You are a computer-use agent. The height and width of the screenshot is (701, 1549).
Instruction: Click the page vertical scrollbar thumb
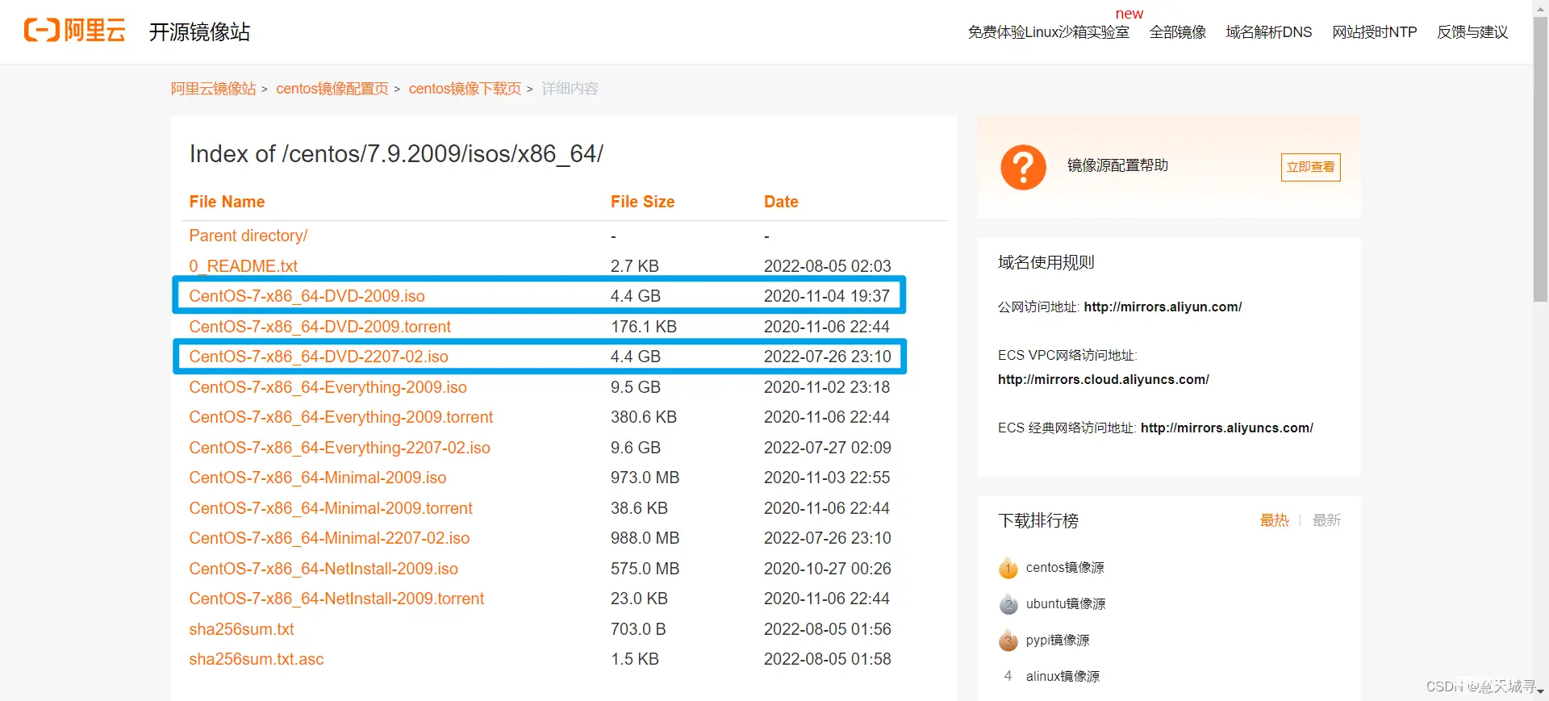click(1540, 159)
